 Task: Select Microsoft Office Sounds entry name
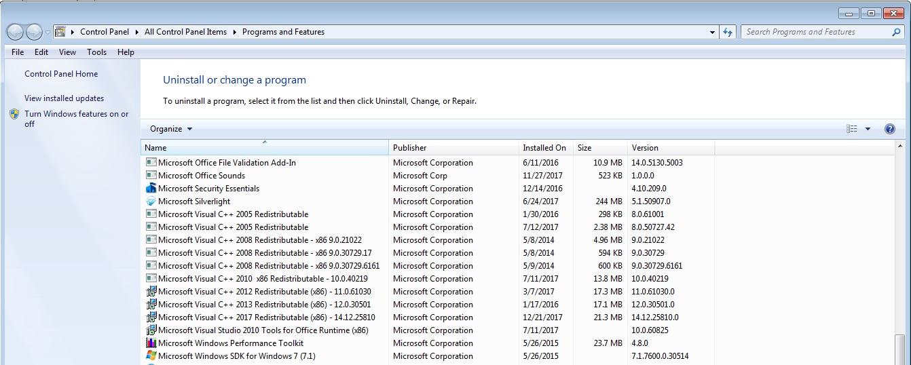click(202, 176)
